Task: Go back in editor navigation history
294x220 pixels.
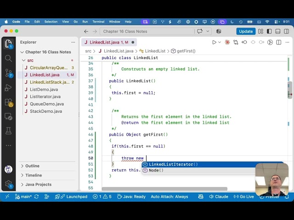Action: tap(86, 32)
